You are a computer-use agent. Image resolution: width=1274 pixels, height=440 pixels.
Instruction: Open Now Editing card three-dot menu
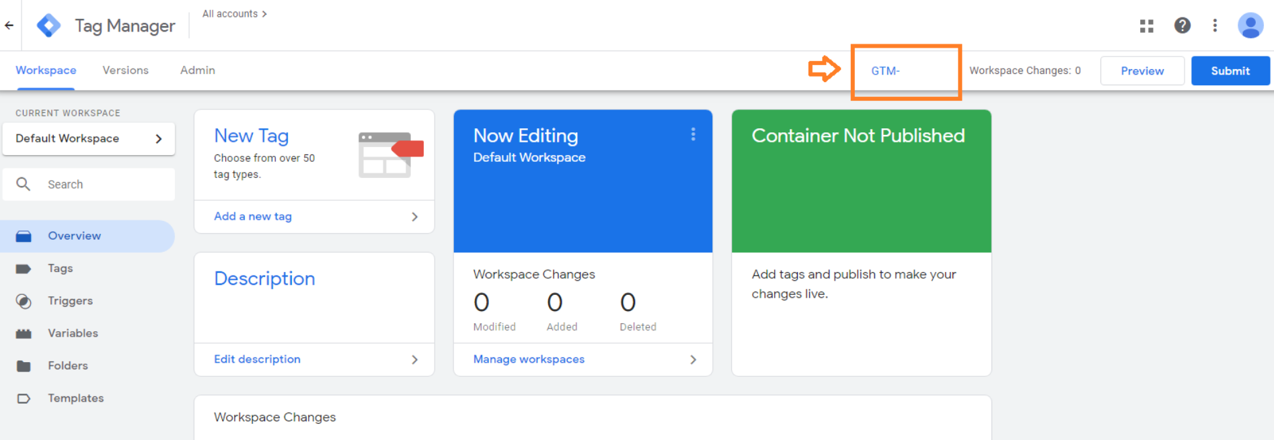[x=693, y=134]
